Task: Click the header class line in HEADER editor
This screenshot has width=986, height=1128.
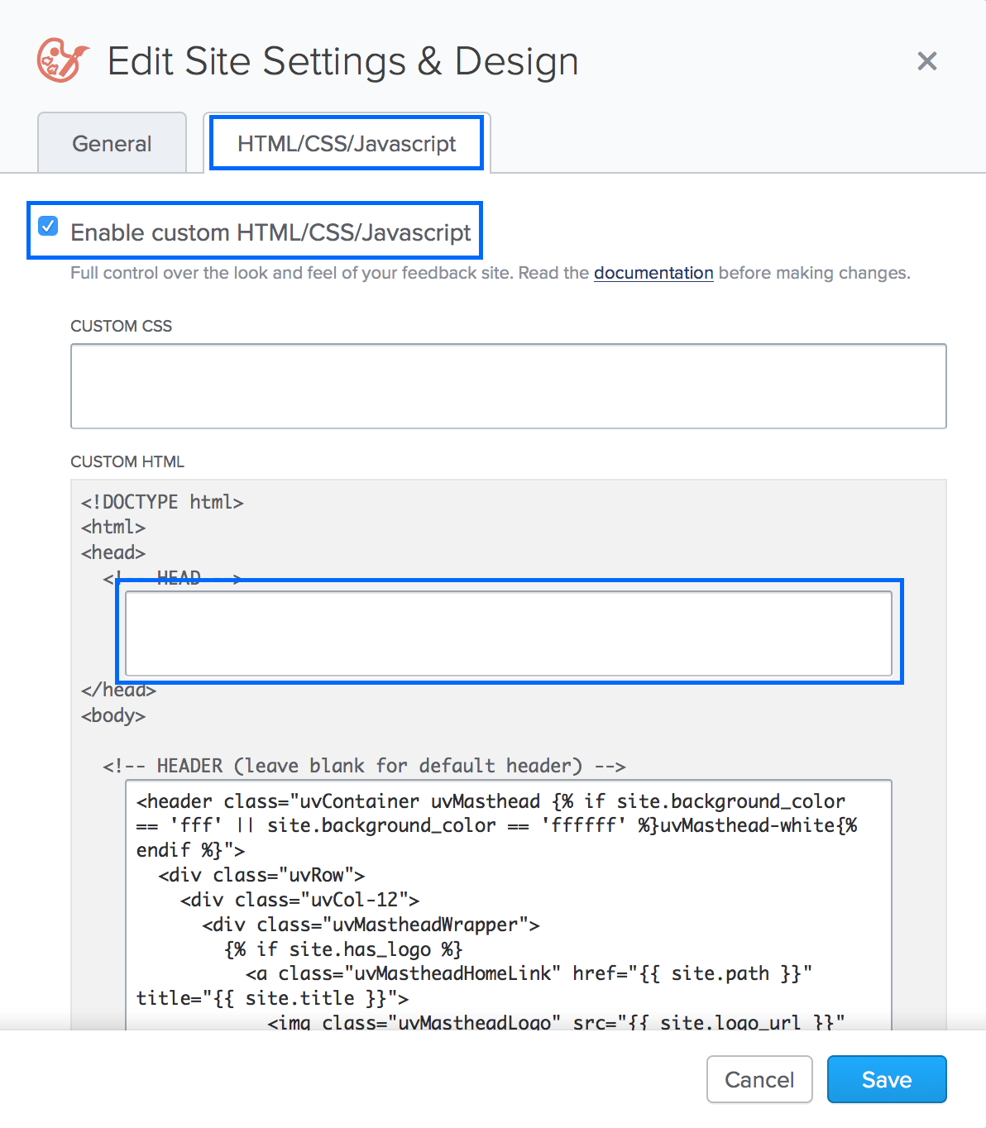Action: point(490,801)
